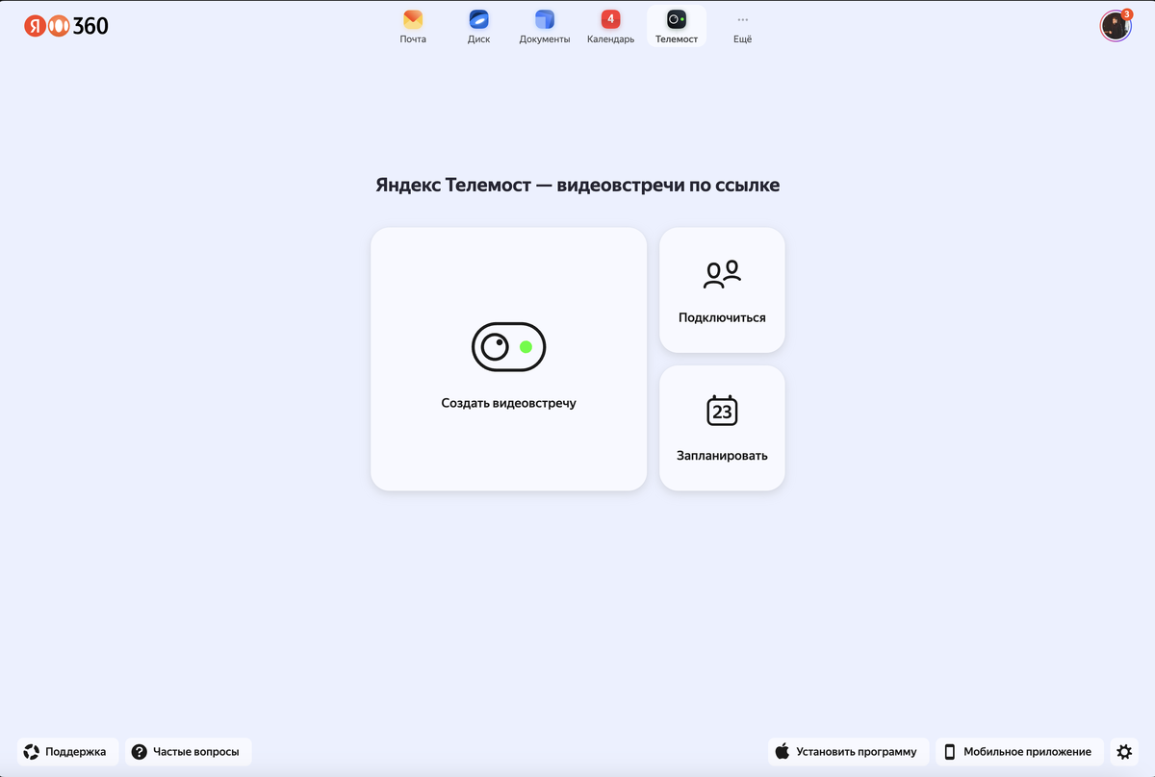Open Яндекс Диск from the top bar
This screenshot has height=777, width=1155.
[478, 18]
